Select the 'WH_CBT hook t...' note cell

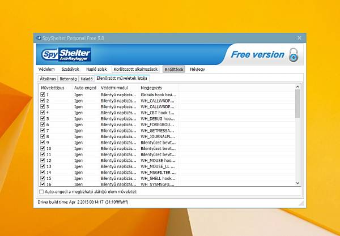[x=158, y=113]
